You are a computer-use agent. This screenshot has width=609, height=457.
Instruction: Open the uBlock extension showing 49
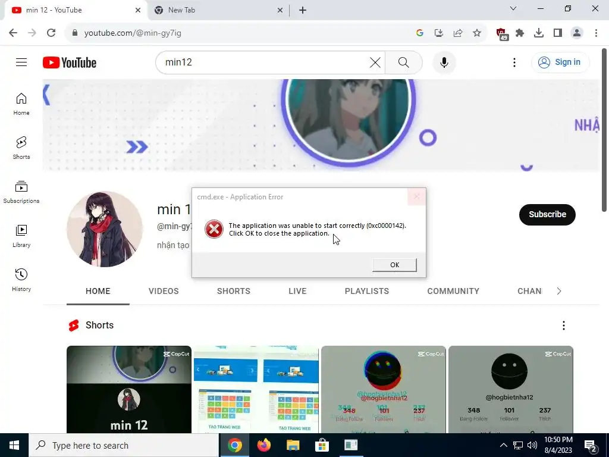click(501, 34)
